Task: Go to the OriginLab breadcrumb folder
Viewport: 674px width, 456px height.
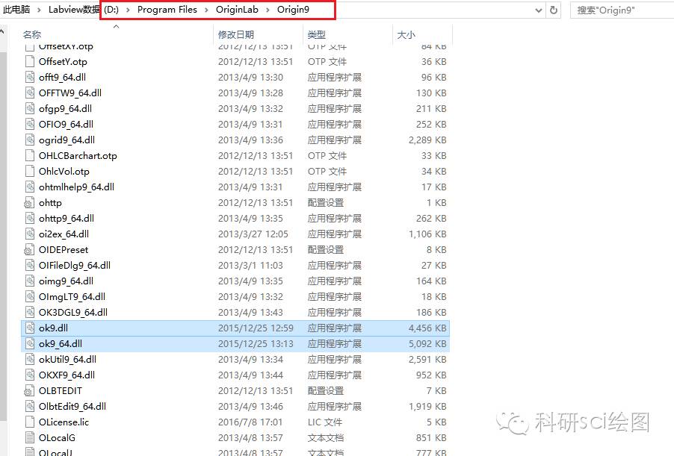Action: click(238, 10)
